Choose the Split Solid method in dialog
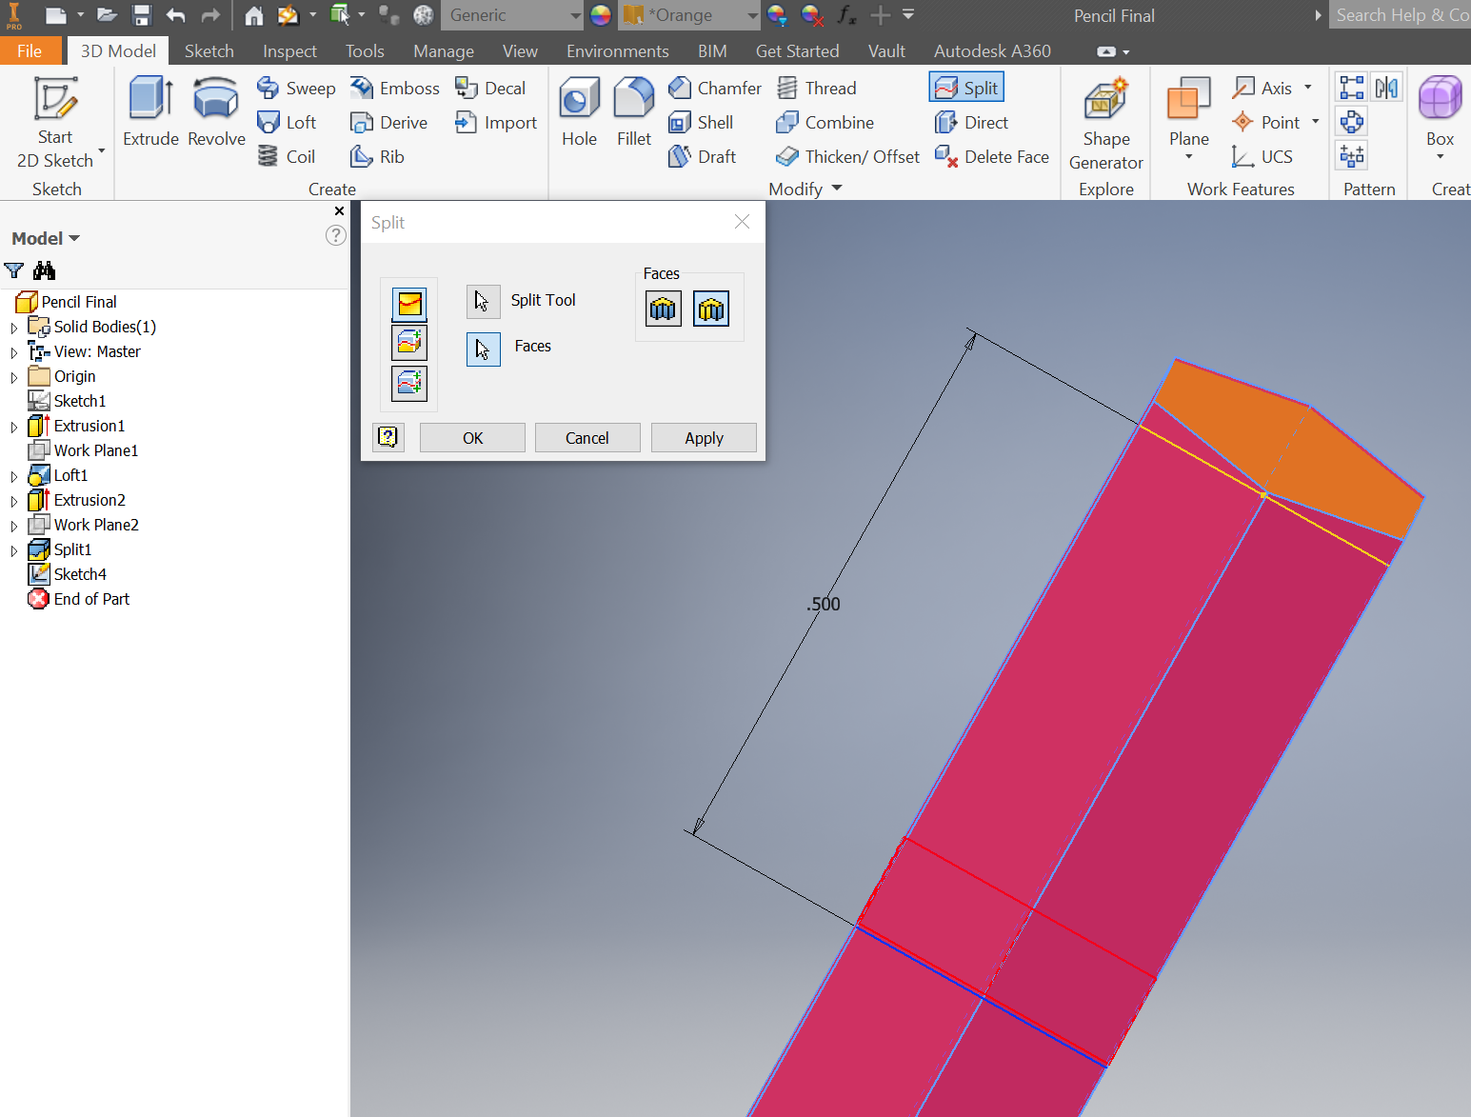1471x1117 pixels. click(408, 384)
